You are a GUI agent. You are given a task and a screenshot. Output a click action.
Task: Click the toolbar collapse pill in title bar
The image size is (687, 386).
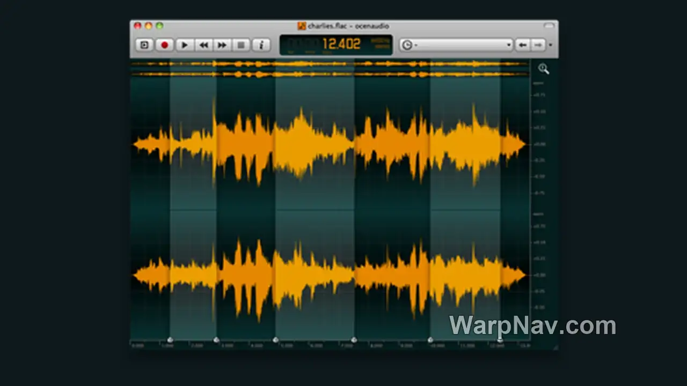(549, 25)
